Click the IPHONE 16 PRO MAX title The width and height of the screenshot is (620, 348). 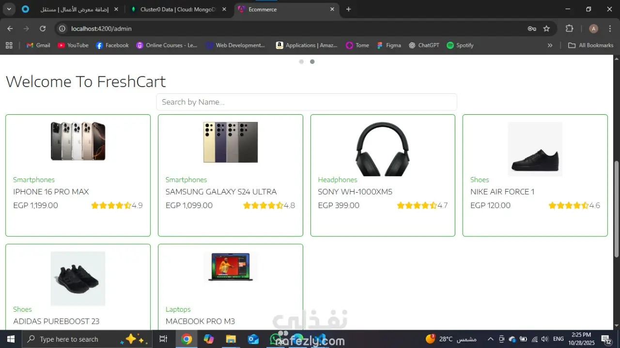click(51, 192)
